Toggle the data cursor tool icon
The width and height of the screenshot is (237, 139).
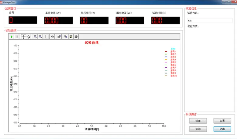(x=52, y=37)
